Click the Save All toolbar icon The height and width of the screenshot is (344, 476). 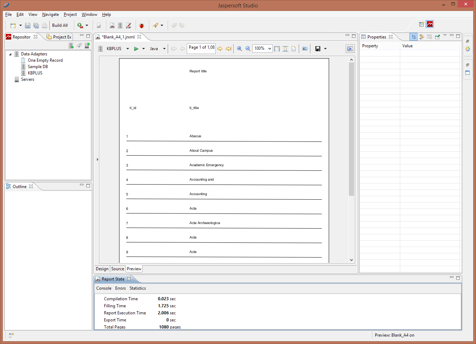(x=36, y=25)
